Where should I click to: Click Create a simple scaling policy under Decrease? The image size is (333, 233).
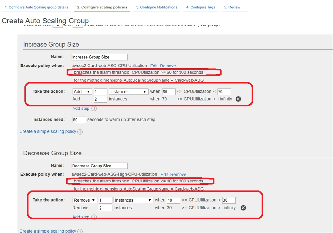48,231
